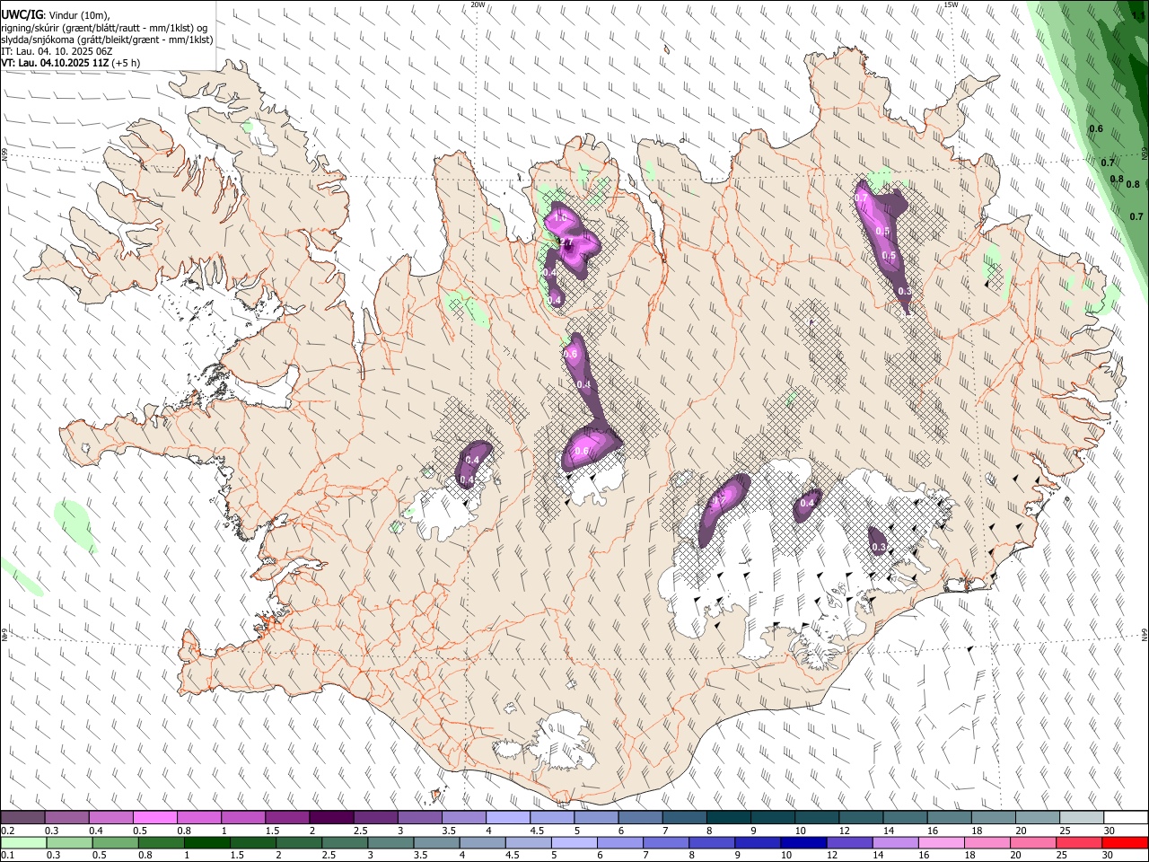Click the '15W' longitude label at the top
1149x862 pixels.
coord(952,4)
